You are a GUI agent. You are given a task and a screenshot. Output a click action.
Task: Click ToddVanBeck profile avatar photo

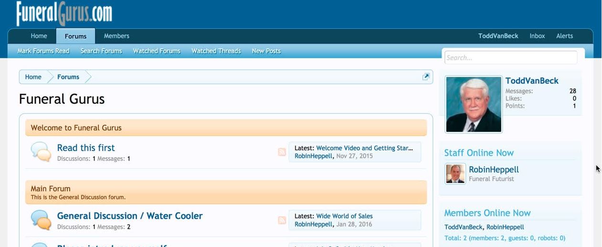tap(474, 104)
